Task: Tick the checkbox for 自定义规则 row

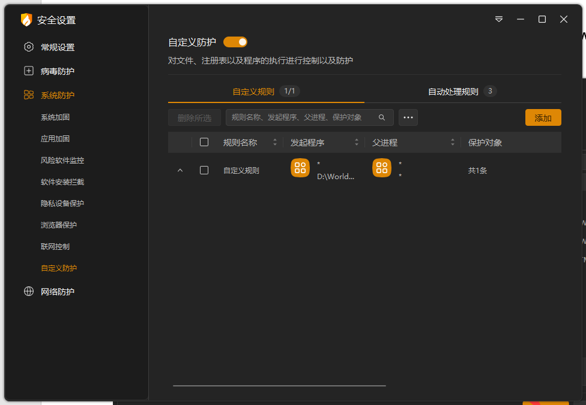Action: [x=204, y=170]
